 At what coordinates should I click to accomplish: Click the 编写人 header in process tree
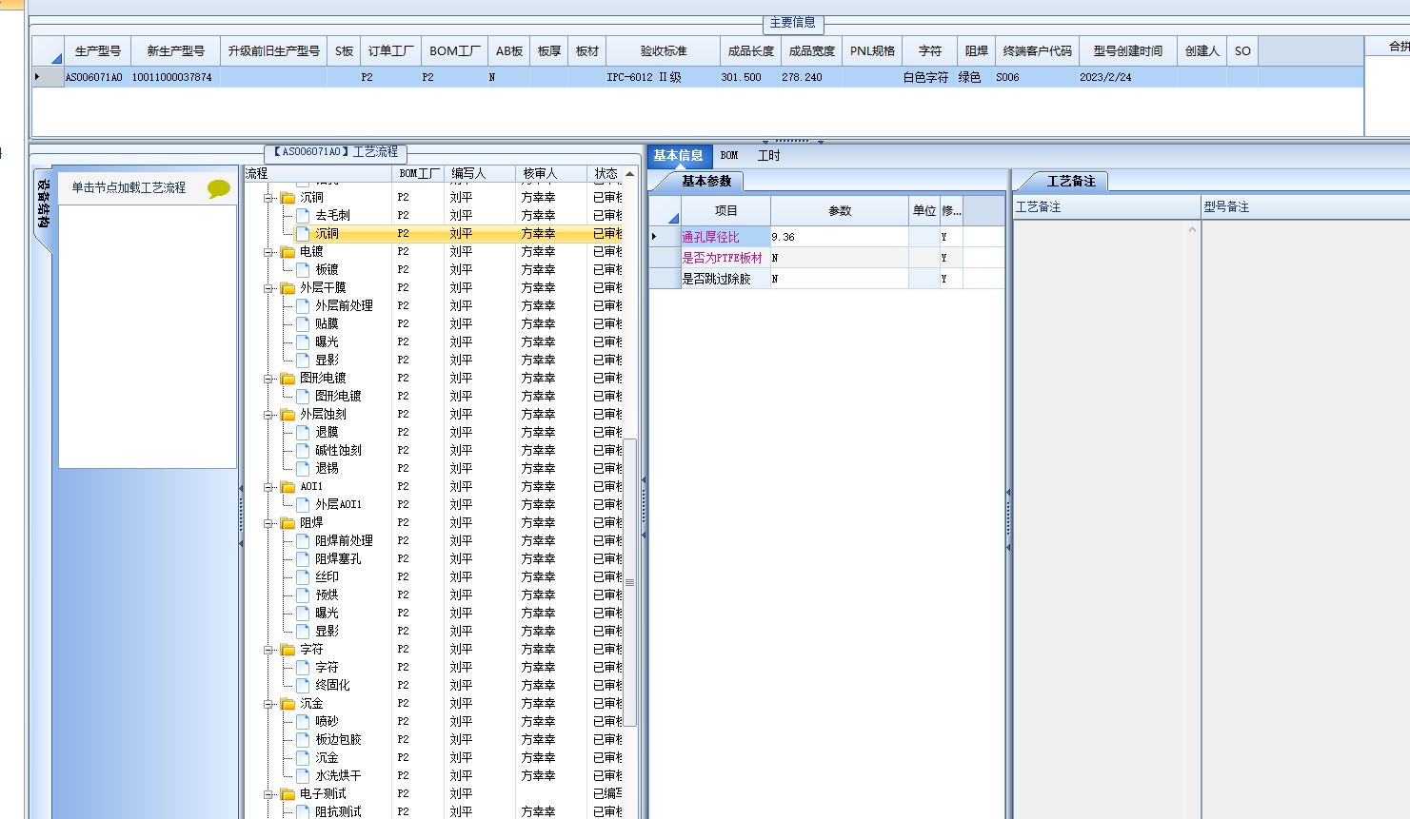tap(481, 174)
